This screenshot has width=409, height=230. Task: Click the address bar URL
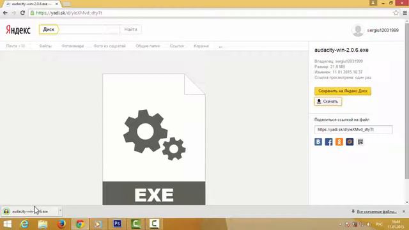tap(69, 13)
